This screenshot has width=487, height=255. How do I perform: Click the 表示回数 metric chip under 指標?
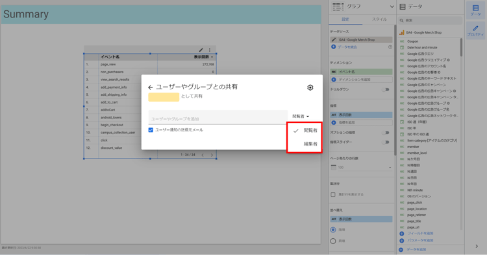pos(361,115)
